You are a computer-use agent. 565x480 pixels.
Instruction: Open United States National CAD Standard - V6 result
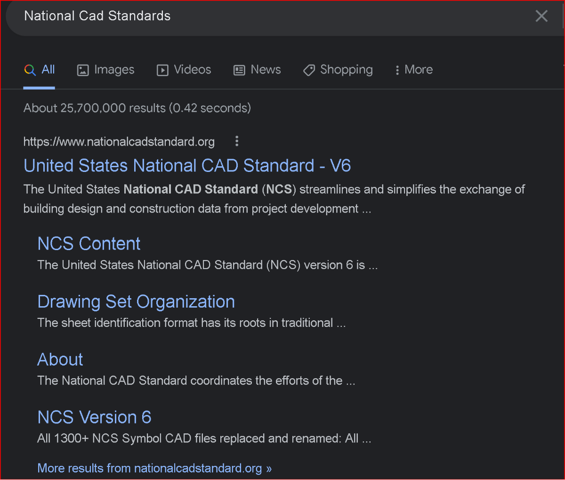pos(187,166)
